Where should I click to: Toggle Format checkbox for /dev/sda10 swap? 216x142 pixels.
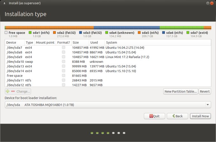(64, 61)
